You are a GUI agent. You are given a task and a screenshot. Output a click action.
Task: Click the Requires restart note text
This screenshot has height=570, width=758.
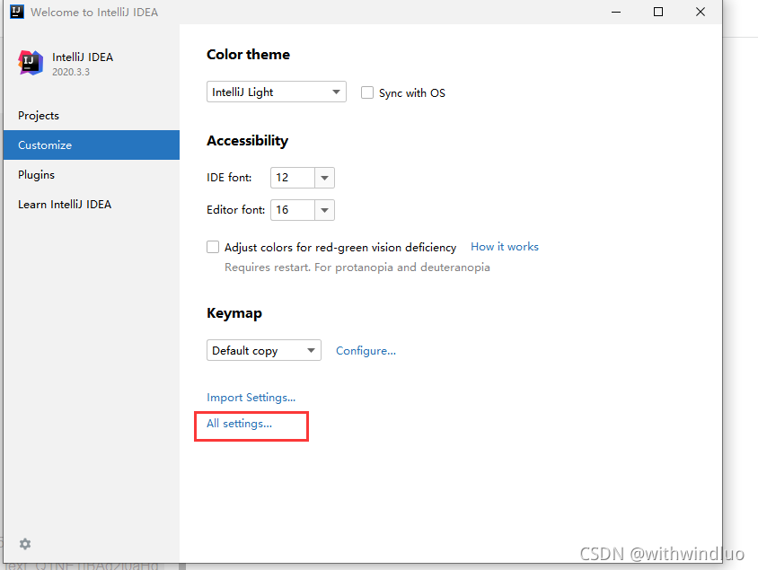tap(357, 267)
